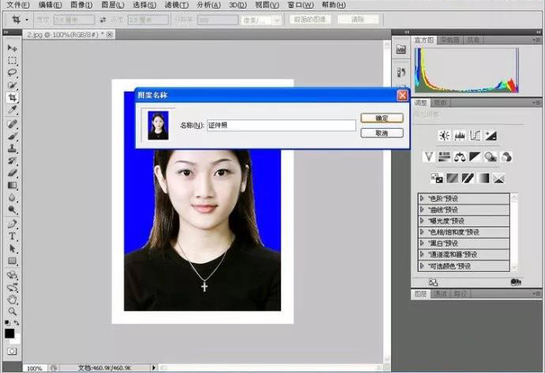The width and height of the screenshot is (545, 373).
Task: Select the Gradient tool
Action: pyautogui.click(x=12, y=185)
